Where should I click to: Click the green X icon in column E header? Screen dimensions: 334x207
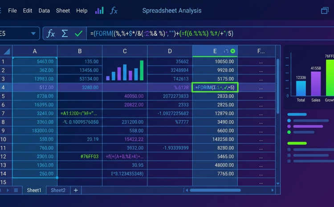pos(233,51)
